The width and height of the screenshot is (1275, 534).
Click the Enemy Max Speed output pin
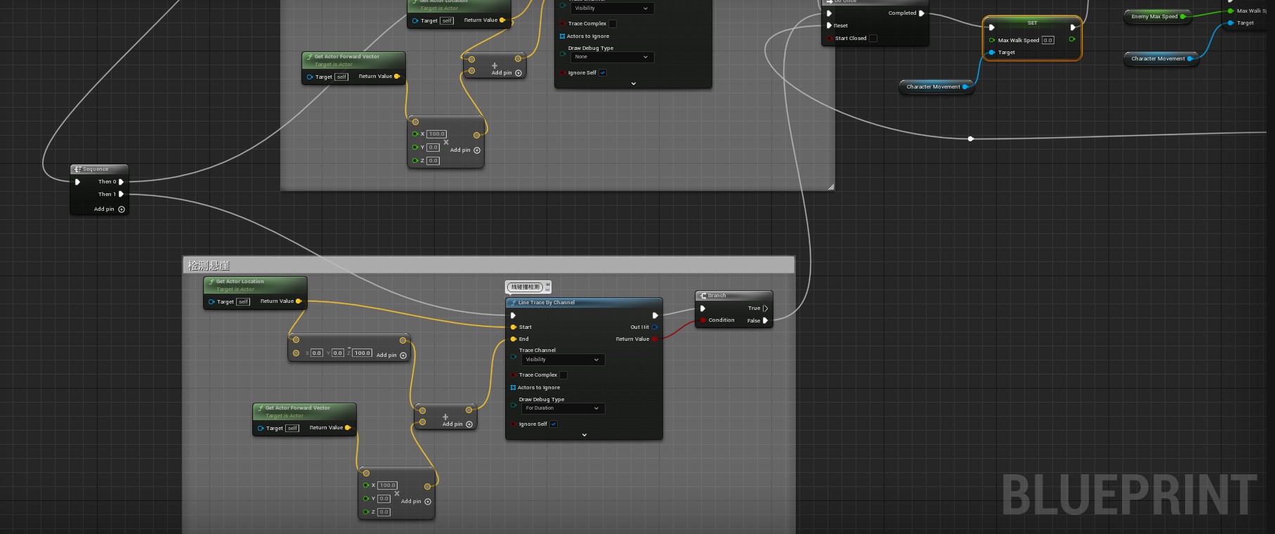(x=1183, y=17)
